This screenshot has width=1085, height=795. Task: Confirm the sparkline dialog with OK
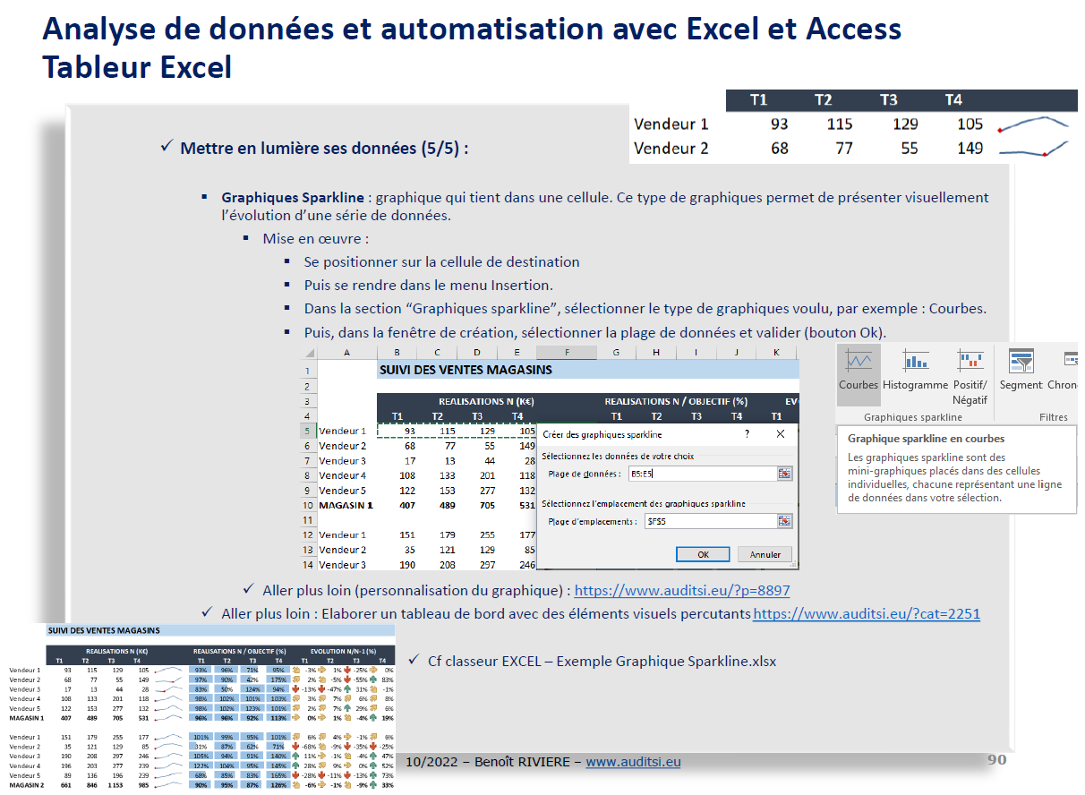pyautogui.click(x=703, y=554)
